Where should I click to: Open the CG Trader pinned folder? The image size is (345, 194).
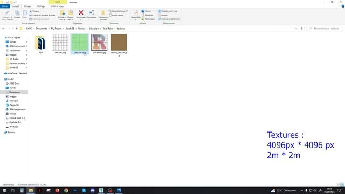tap(14, 59)
